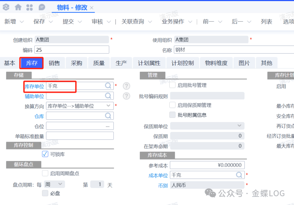Image resolution: width=294 pixels, height=205 pixels.
Task: Open the four-square apps grid icon
Action: (29, 7)
